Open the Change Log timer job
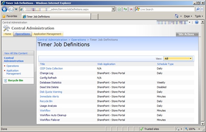 [x=46, y=73]
